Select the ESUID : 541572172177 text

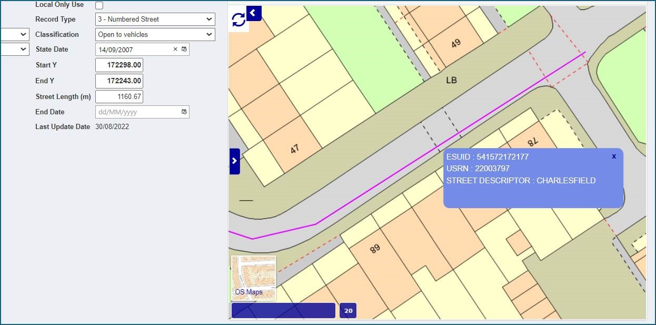[488, 157]
